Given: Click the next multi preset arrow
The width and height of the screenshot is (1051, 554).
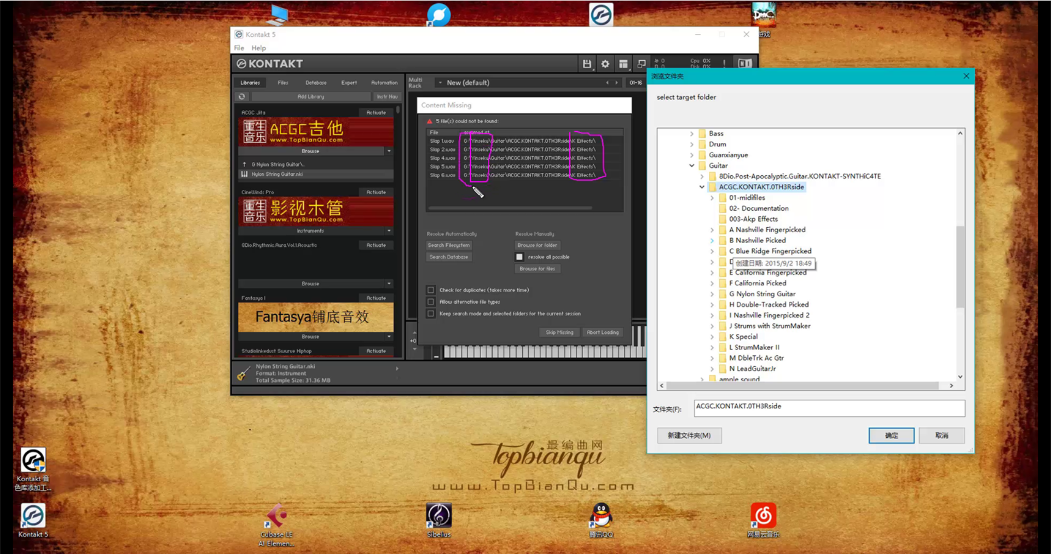Looking at the screenshot, I should (x=616, y=83).
